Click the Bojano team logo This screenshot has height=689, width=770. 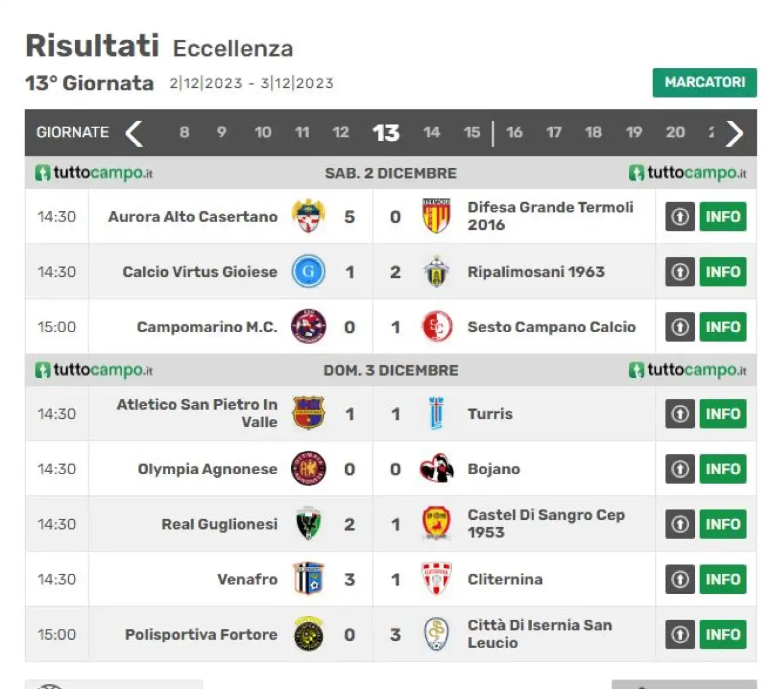[436, 469]
